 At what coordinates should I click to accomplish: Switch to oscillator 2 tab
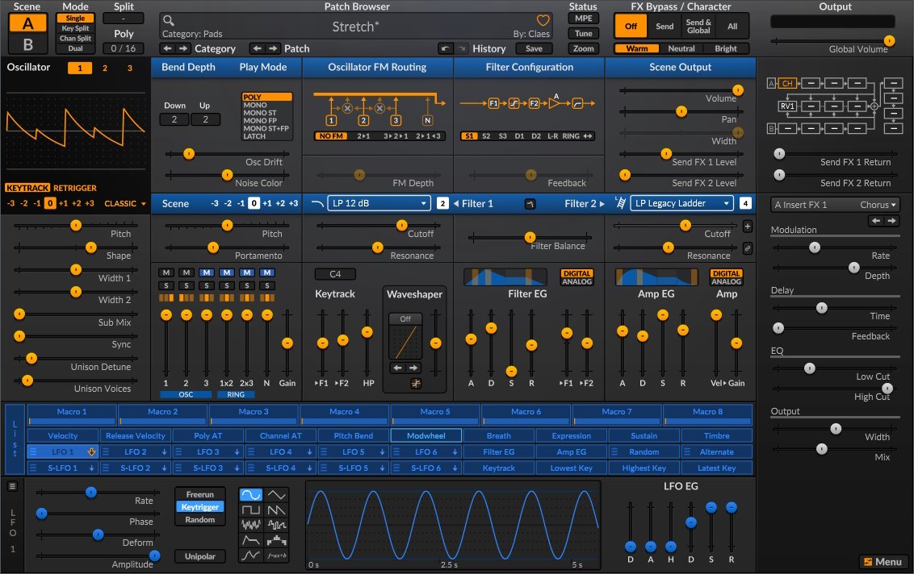[104, 68]
